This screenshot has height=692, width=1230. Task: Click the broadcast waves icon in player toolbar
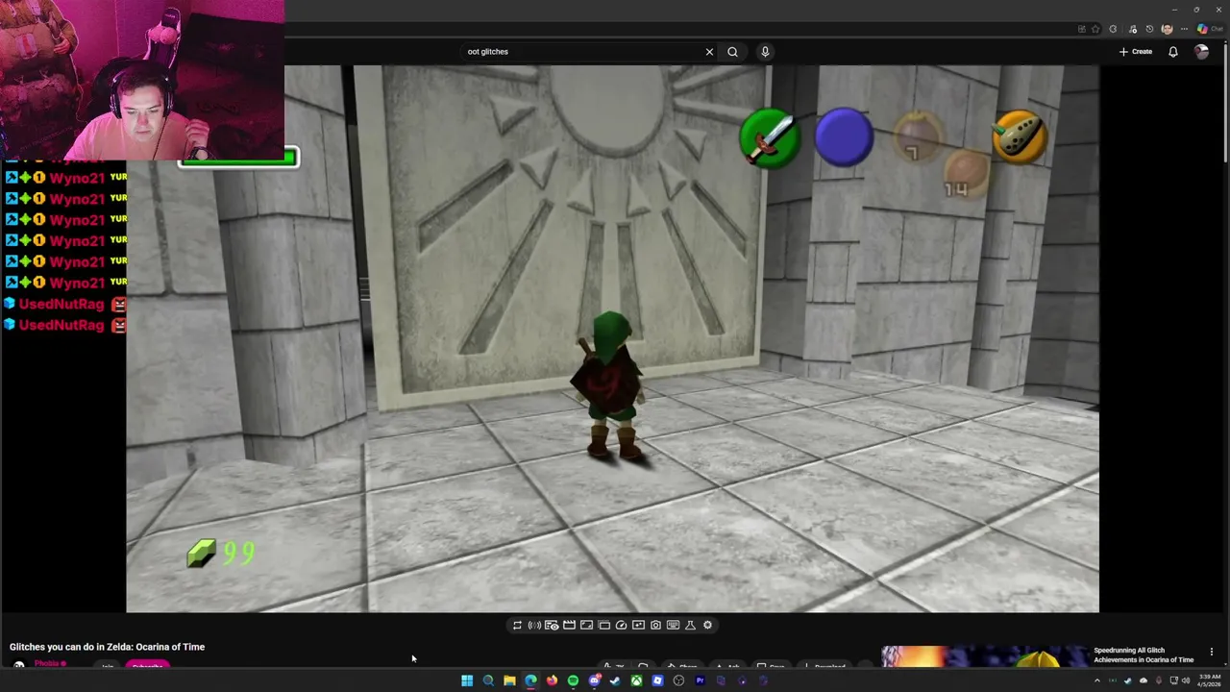[x=534, y=625]
